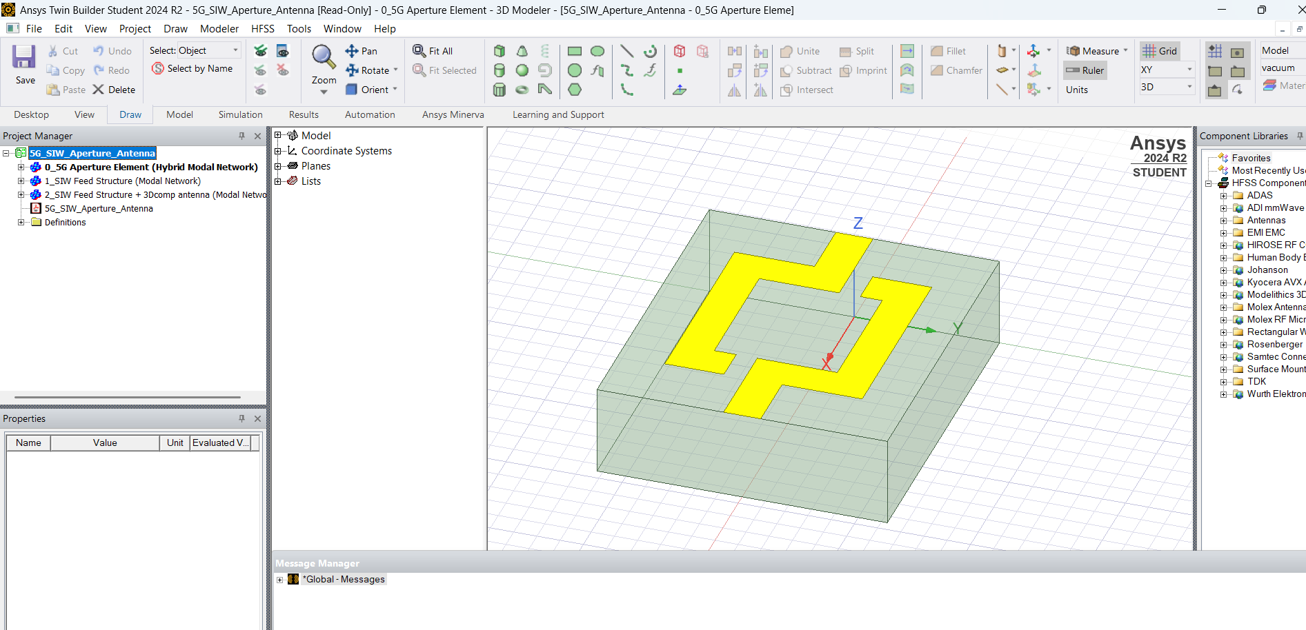This screenshot has width=1306, height=630.
Task: Open the Select Object mode dropdown
Action: coord(235,50)
